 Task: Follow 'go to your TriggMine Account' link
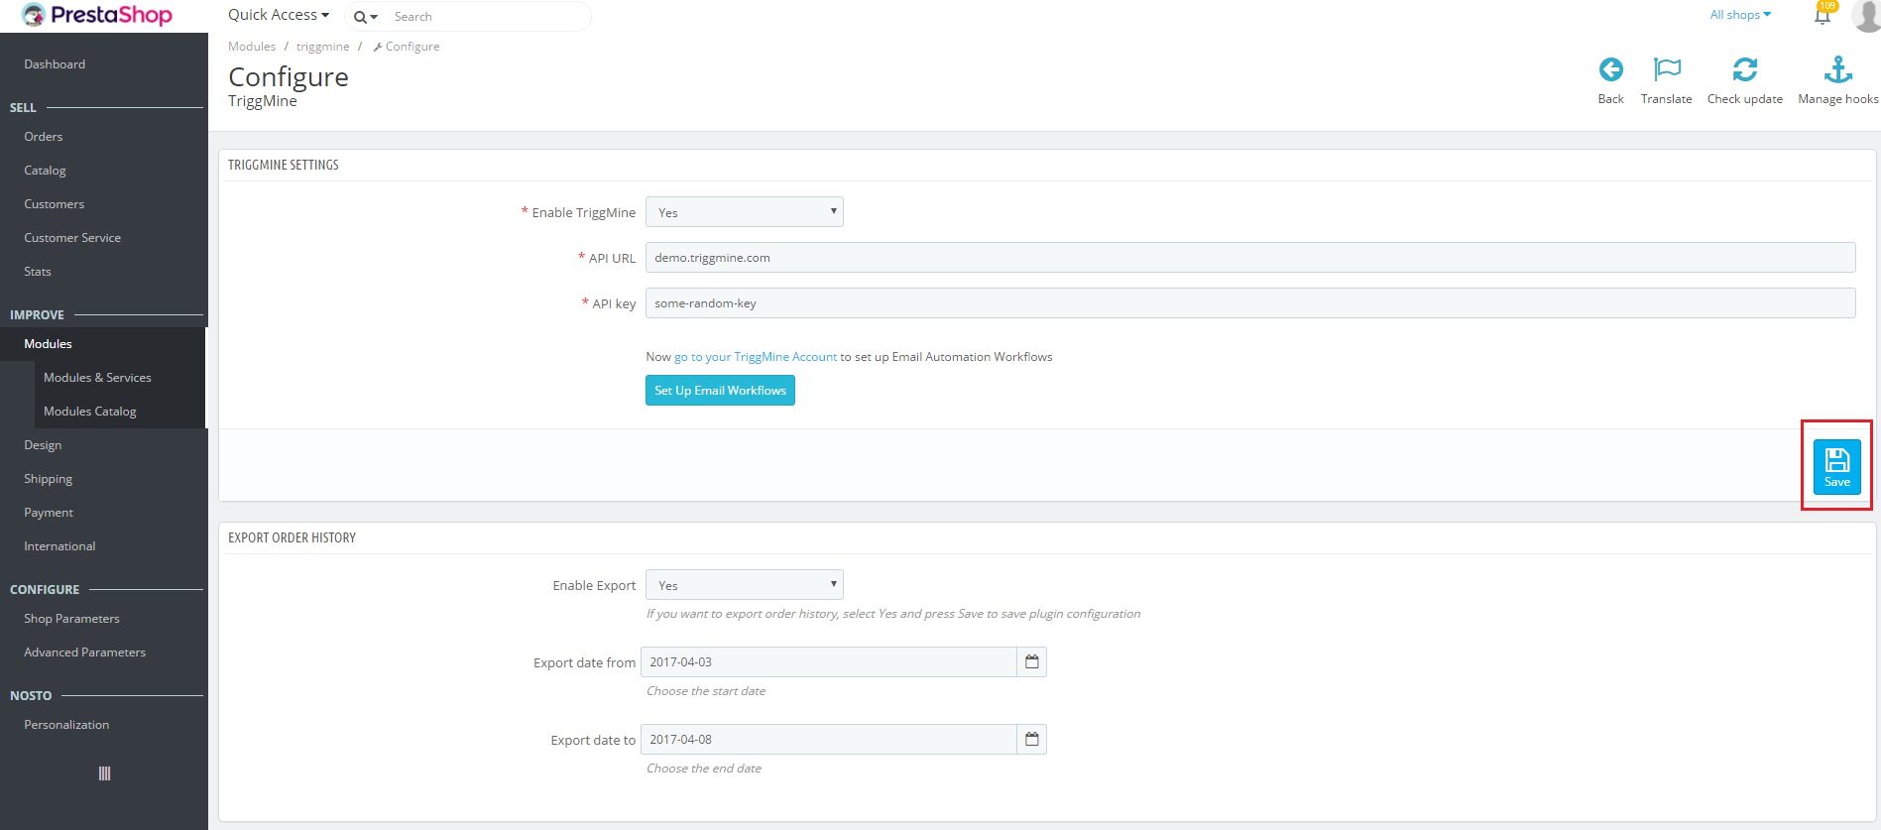pyautogui.click(x=756, y=357)
